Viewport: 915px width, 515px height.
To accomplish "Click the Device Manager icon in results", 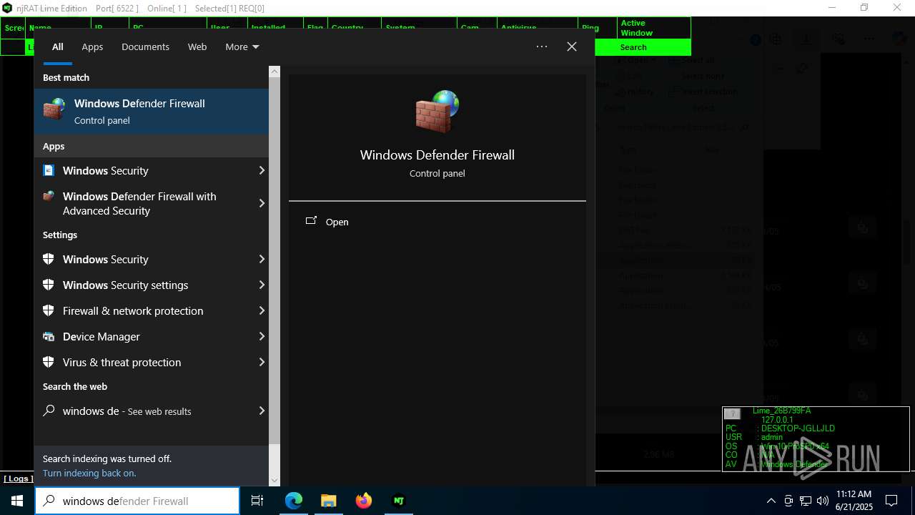I will (x=49, y=336).
